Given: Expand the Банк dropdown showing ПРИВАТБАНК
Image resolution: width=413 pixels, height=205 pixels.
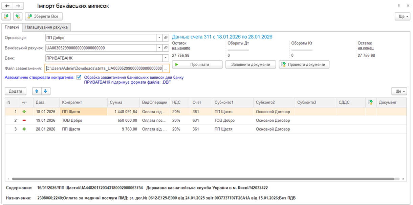Looking at the screenshot, I should (x=166, y=58).
